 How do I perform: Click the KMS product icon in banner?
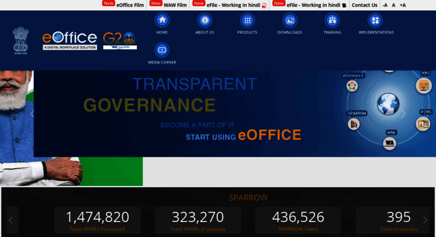click(x=424, y=86)
